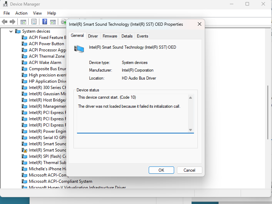Select the General tab
This screenshot has height=204, width=272.
[77, 36]
